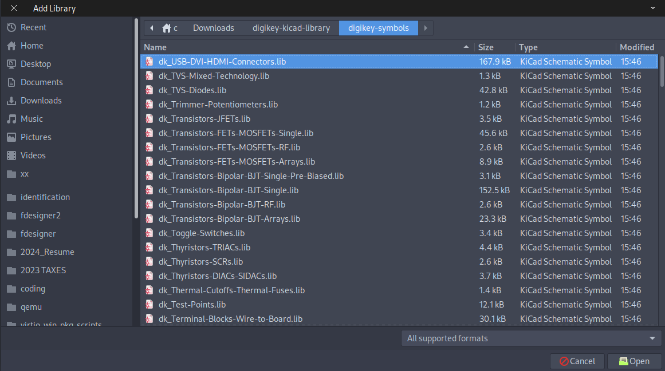665x371 pixels.
Task: Toggle sort order via Name column arrow
Action: [466, 47]
